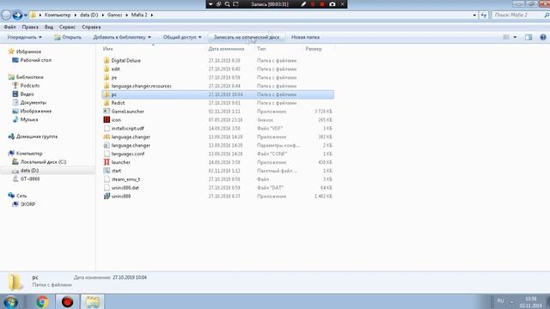Select the start batch file

pos(116,171)
